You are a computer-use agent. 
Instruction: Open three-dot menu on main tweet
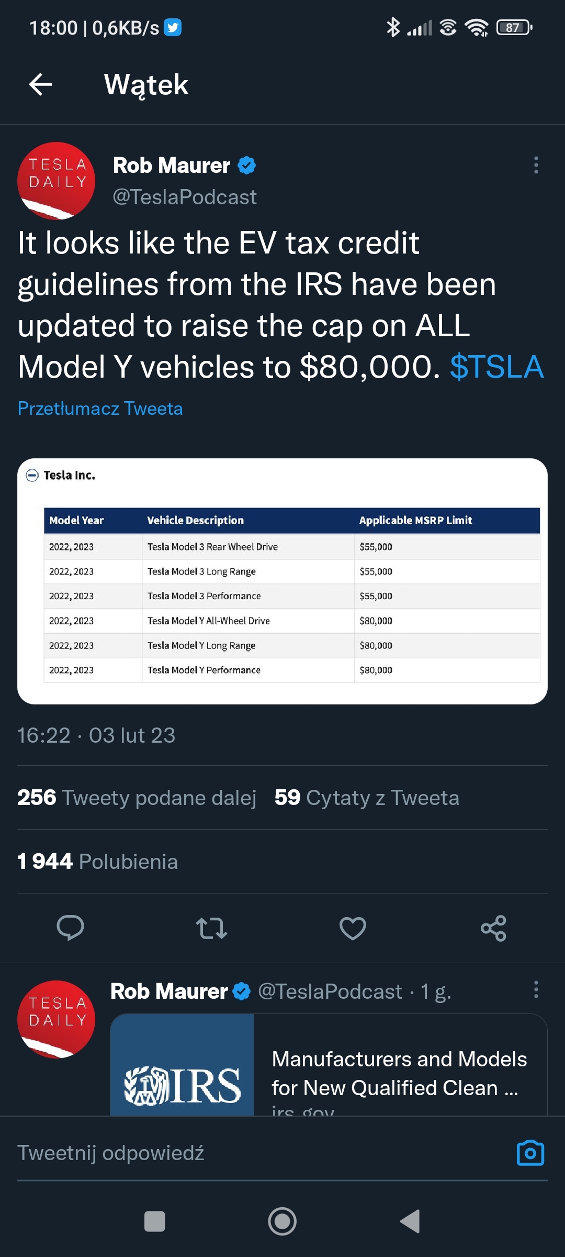pos(536,165)
